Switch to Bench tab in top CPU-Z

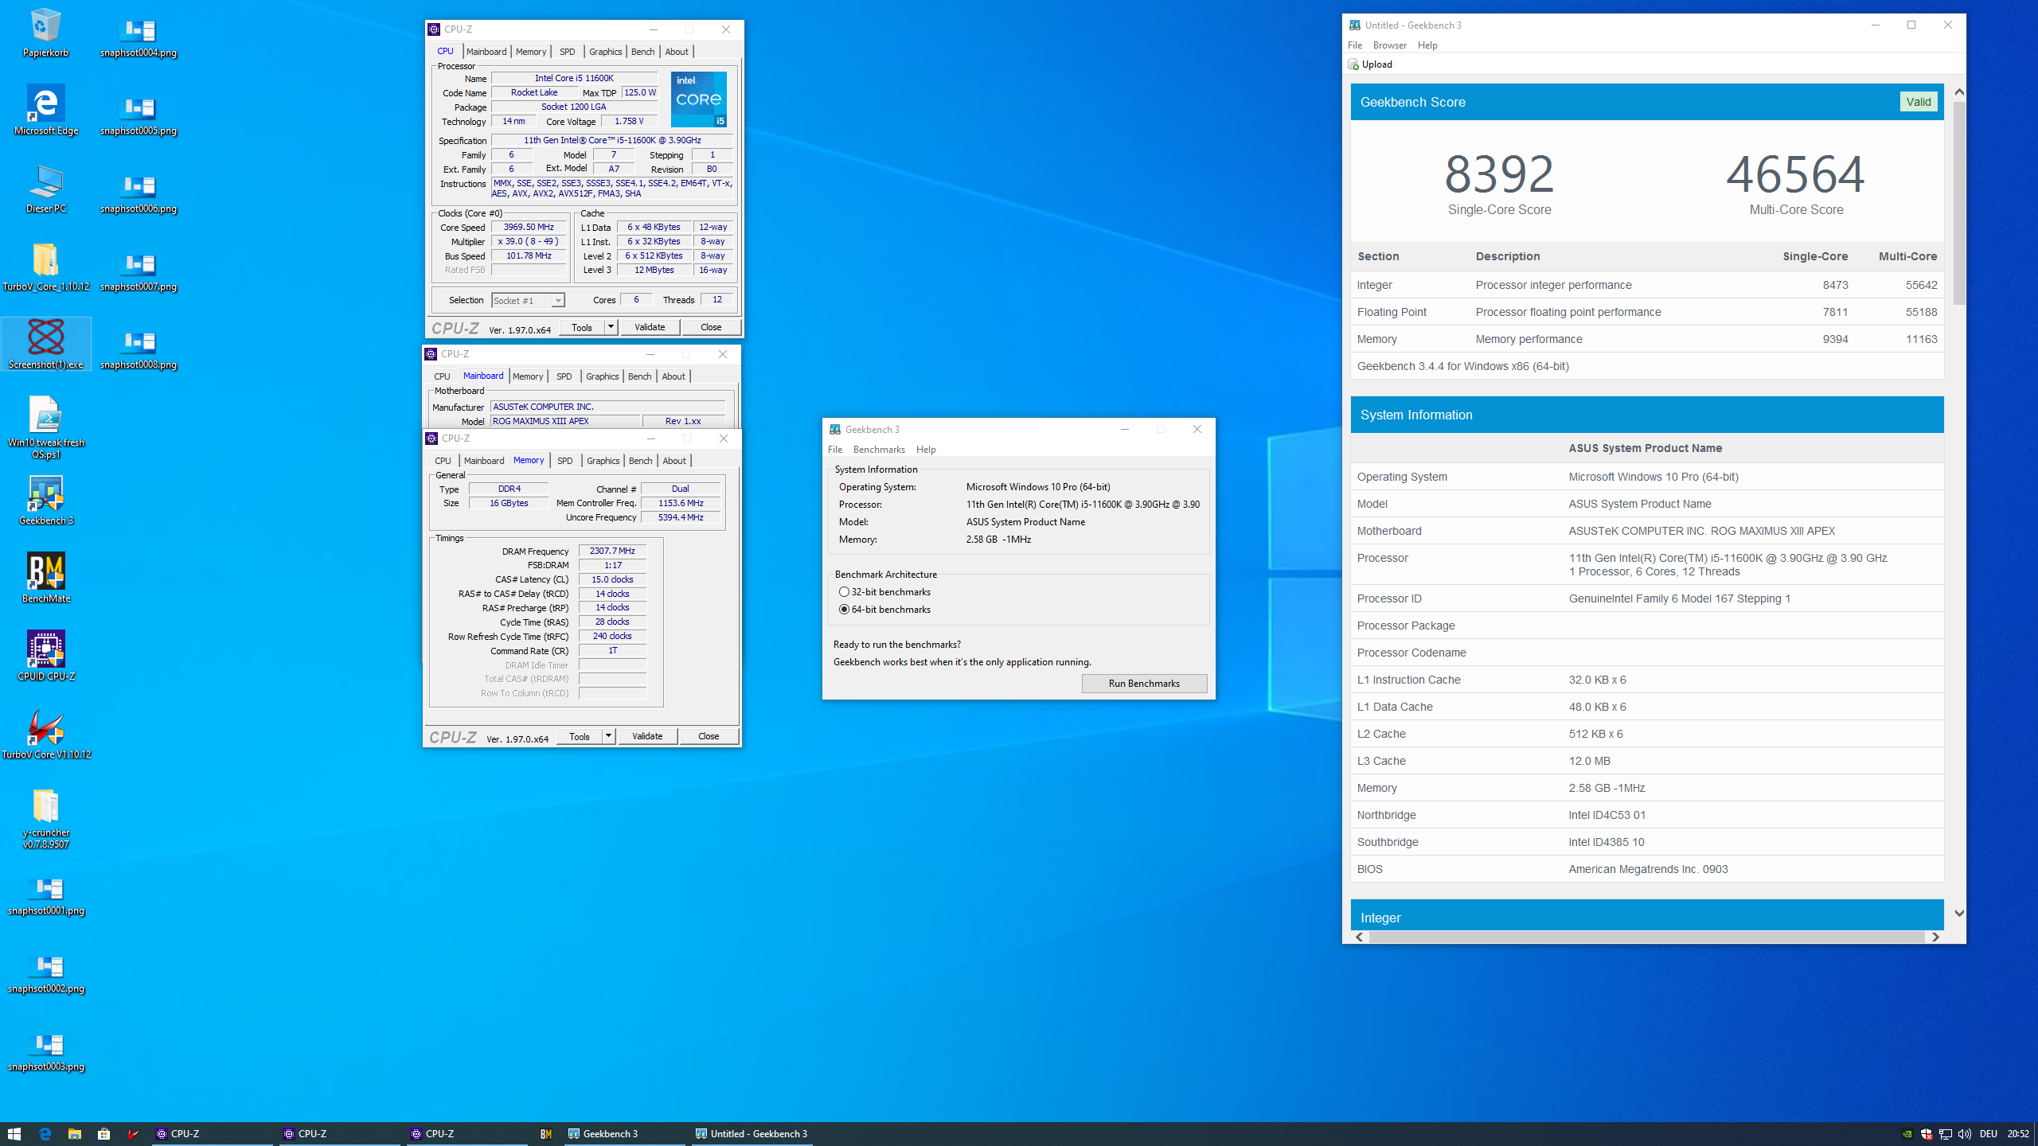642,52
